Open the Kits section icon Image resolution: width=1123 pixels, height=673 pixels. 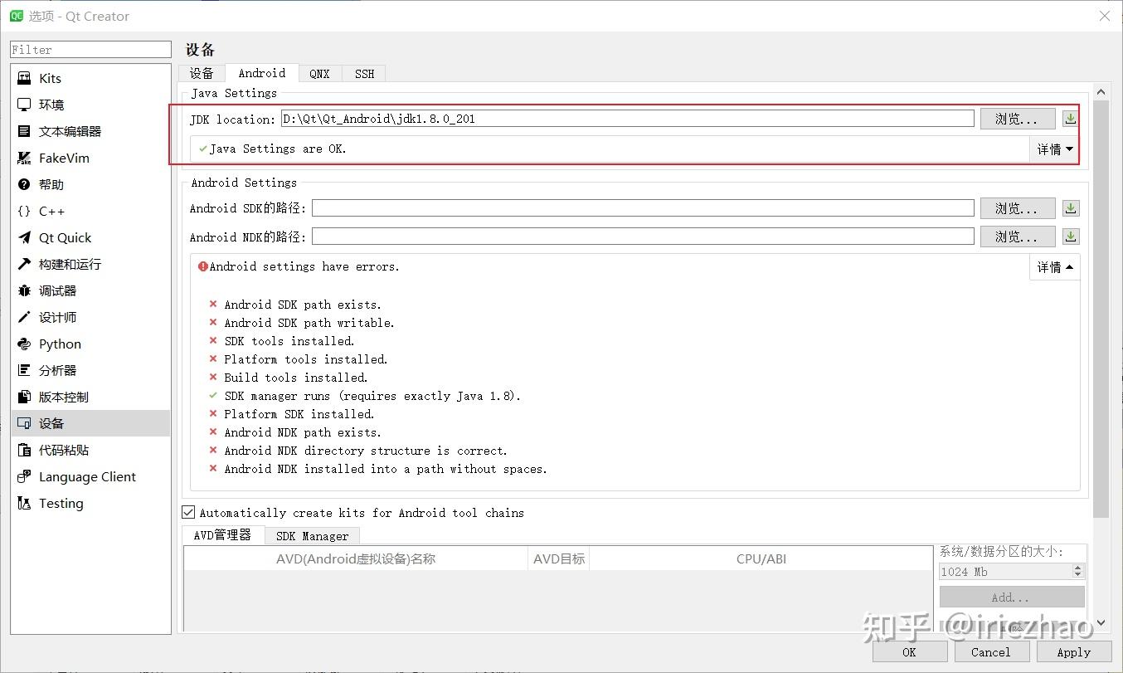pyautogui.click(x=24, y=78)
